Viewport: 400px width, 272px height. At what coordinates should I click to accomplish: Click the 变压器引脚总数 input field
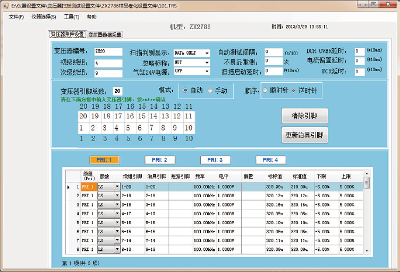[117, 91]
